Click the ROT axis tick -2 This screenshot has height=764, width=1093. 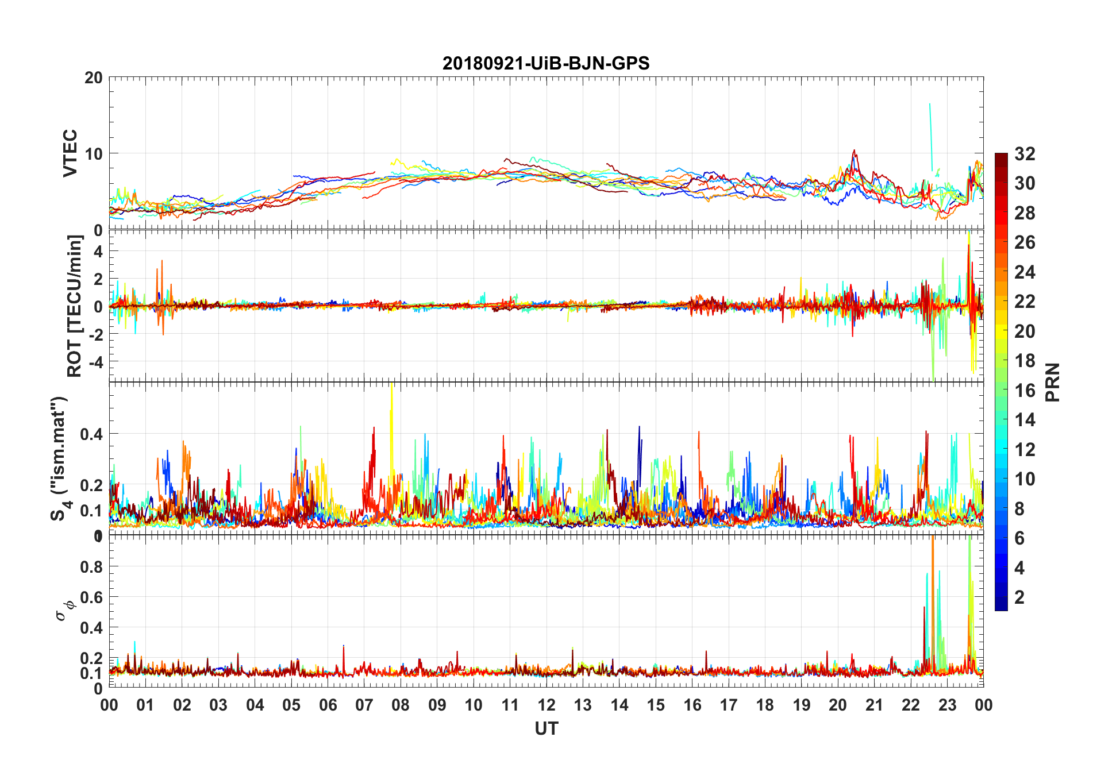(x=96, y=334)
